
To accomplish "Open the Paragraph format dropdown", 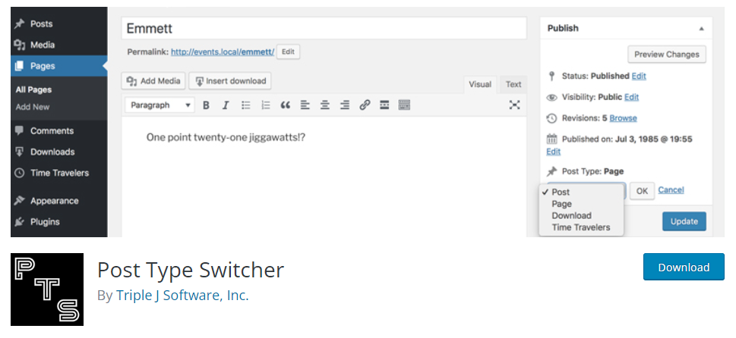I will point(160,105).
